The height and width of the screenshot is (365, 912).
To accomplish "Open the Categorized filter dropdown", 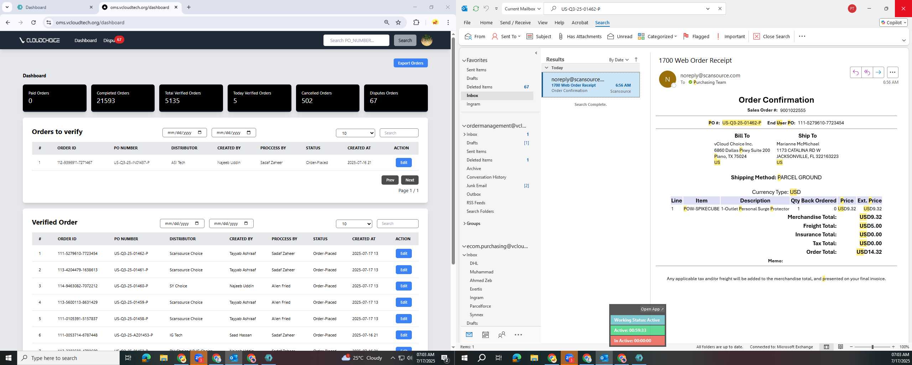I will tap(657, 36).
